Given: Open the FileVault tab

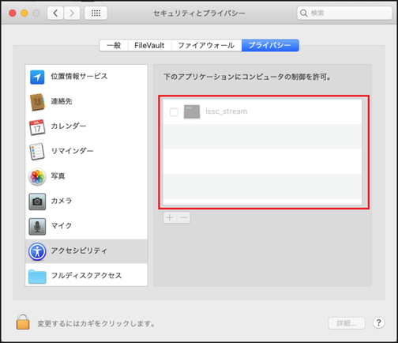Looking at the screenshot, I should click(149, 45).
